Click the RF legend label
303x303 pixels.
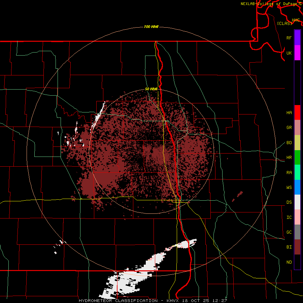pyautogui.click(x=289, y=38)
